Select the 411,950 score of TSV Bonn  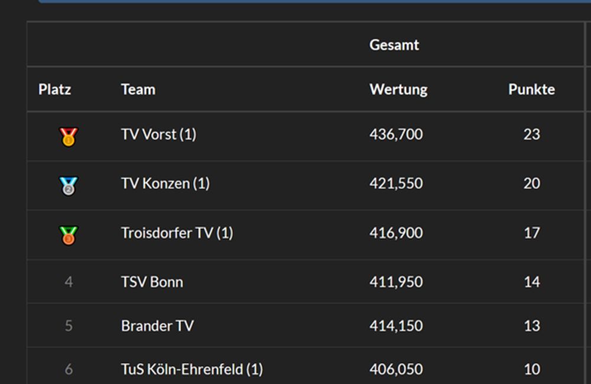click(396, 282)
